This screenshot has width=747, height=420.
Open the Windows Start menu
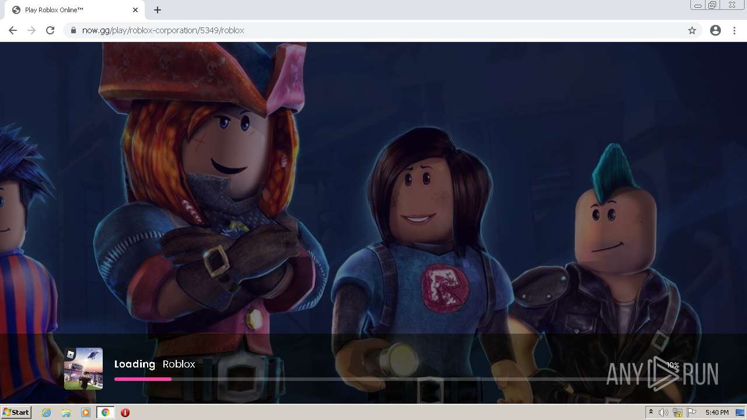16,412
